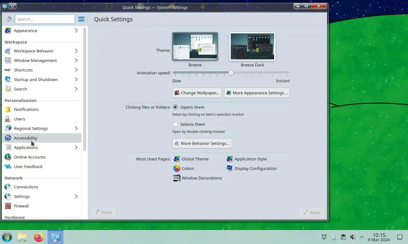Open the Global Theme page link

point(191,159)
